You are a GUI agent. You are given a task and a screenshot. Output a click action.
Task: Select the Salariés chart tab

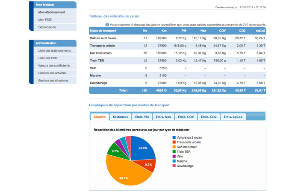point(99,116)
